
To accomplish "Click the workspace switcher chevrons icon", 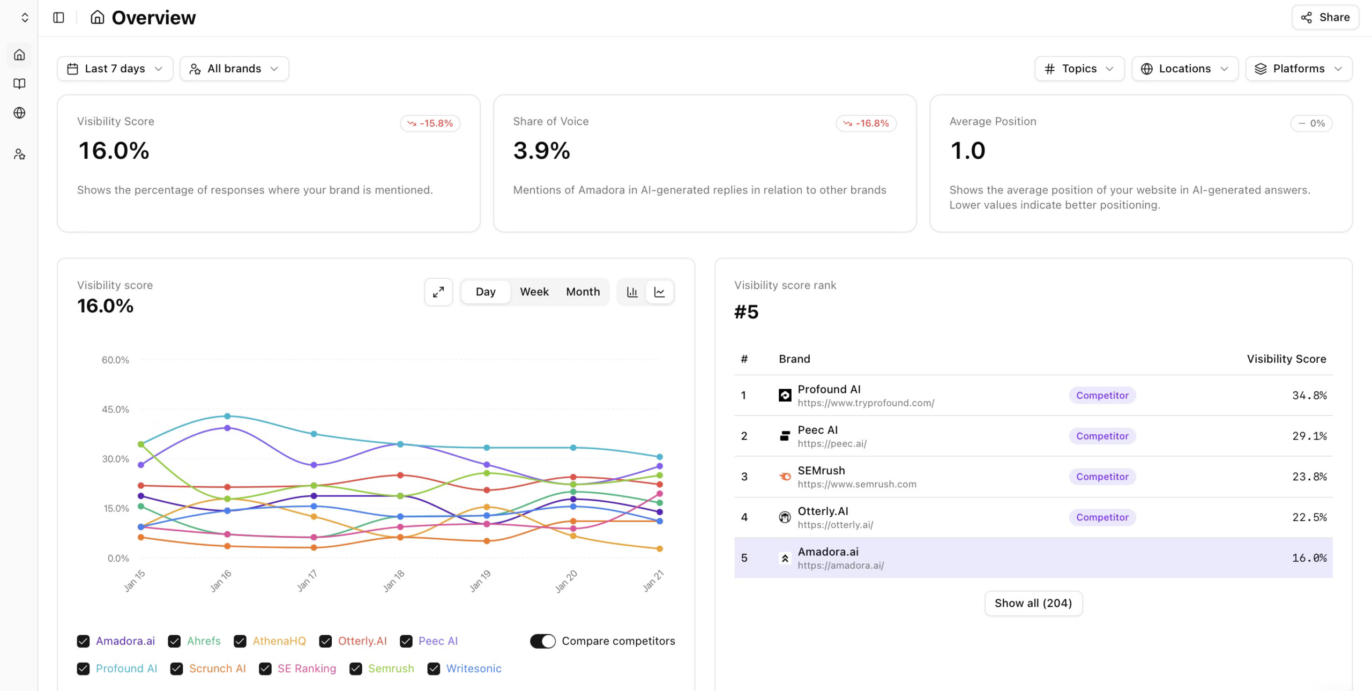I will pyautogui.click(x=25, y=17).
